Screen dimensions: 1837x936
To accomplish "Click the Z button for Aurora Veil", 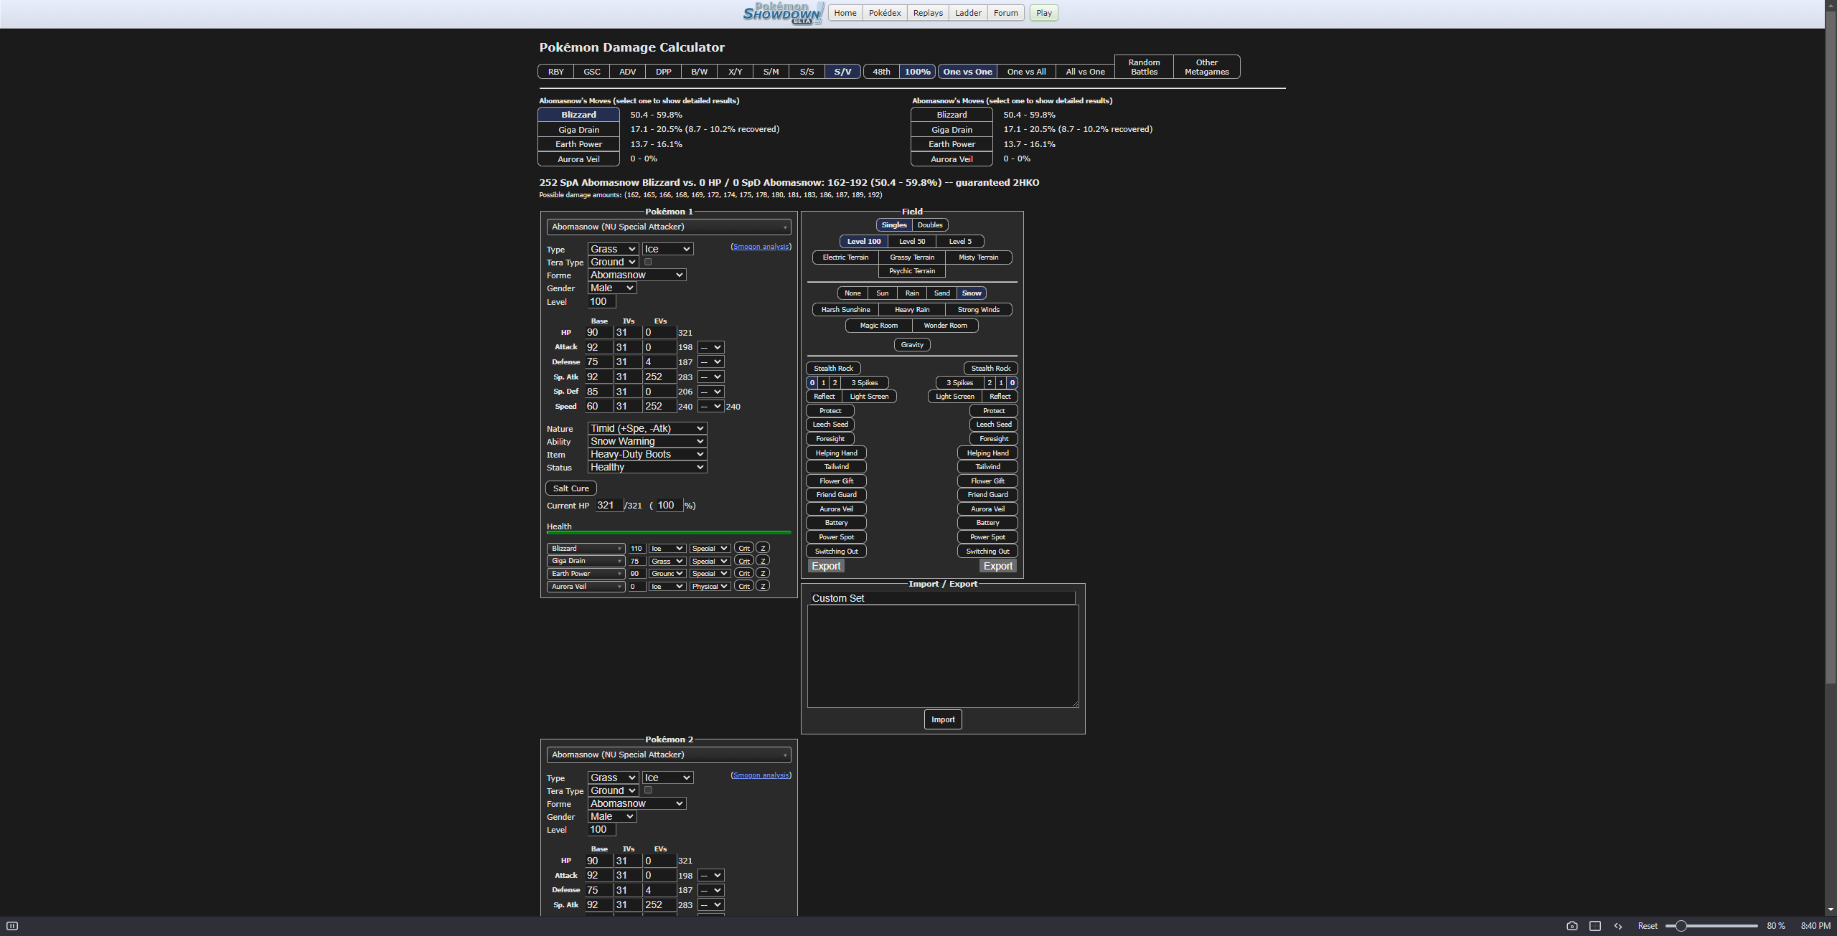I will [763, 587].
